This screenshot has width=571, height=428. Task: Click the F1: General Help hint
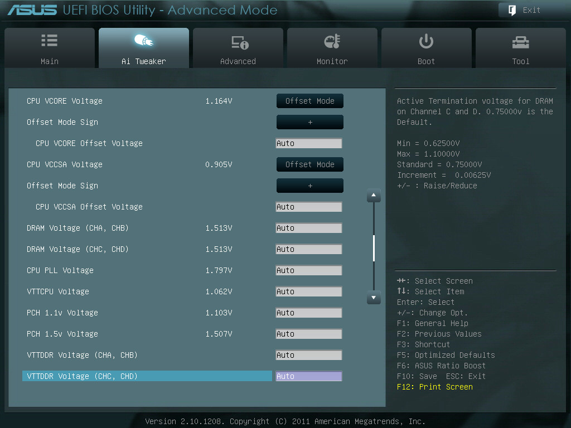click(x=433, y=323)
